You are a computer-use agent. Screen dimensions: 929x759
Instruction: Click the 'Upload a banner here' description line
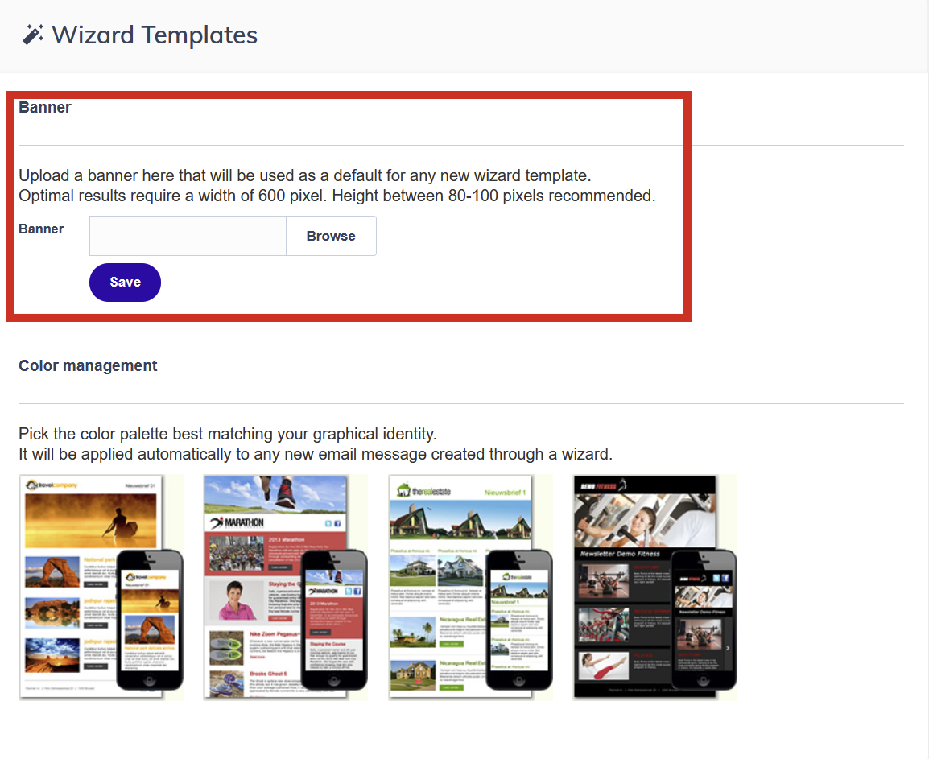point(305,175)
